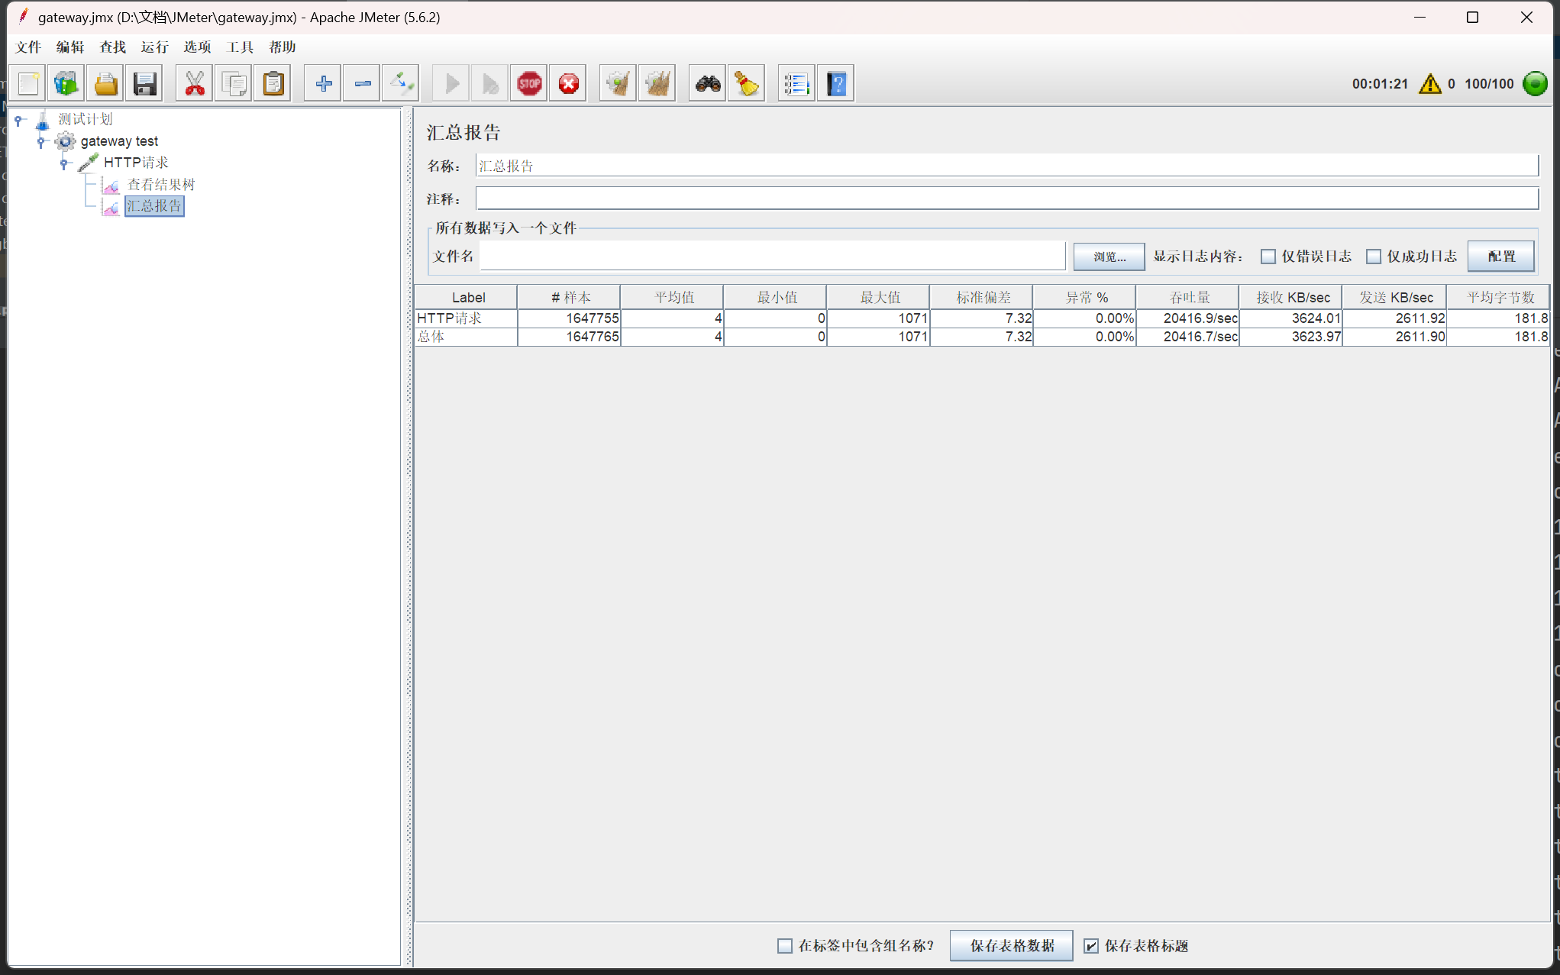Image resolution: width=1560 pixels, height=975 pixels.
Task: Click the blue plus Expand All icon
Action: point(323,83)
